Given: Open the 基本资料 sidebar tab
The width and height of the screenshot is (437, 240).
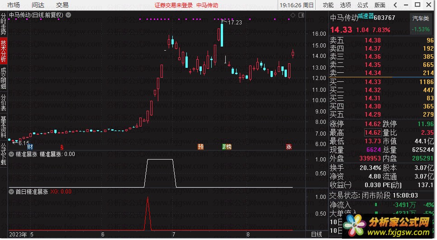Looking at the screenshot, I should coord(3,127).
